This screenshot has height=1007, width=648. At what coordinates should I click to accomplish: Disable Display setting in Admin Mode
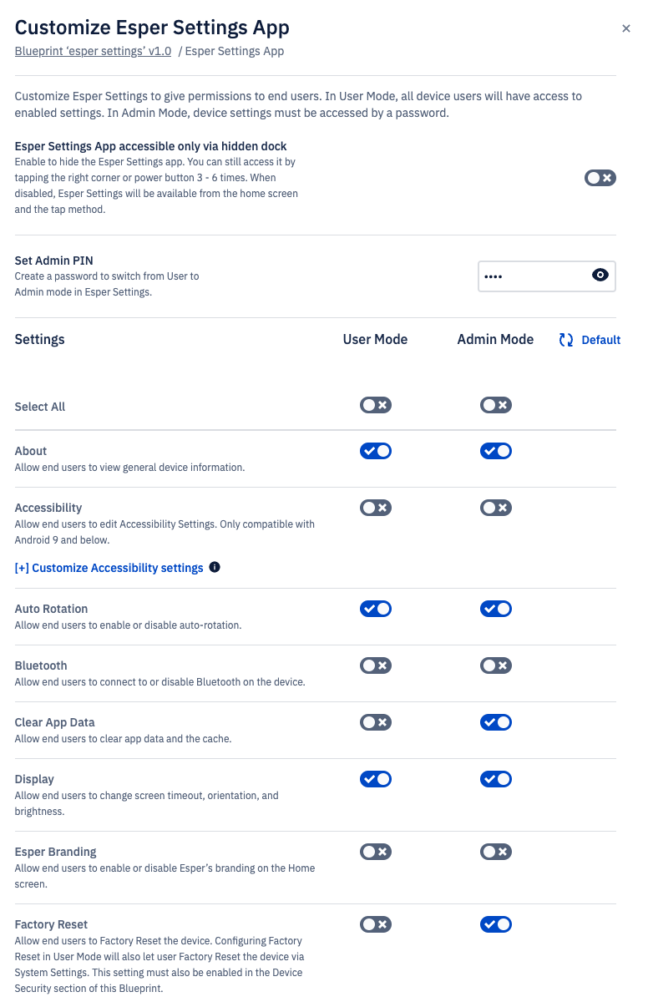(496, 779)
